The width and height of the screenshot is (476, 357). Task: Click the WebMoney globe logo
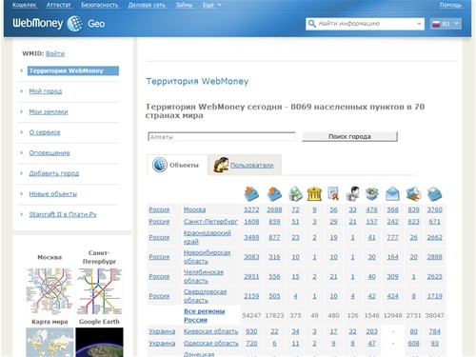tap(75, 24)
